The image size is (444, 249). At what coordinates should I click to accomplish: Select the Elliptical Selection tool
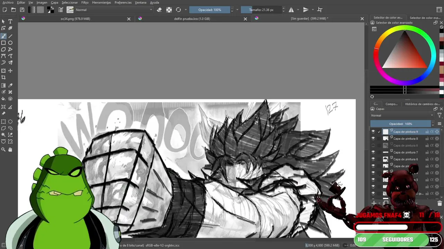pyautogui.click(x=10, y=122)
